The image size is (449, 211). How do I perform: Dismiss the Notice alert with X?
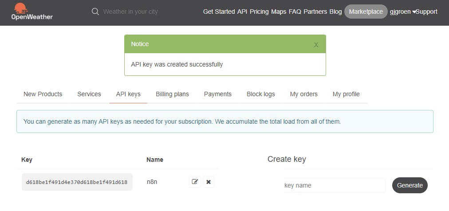[316, 45]
